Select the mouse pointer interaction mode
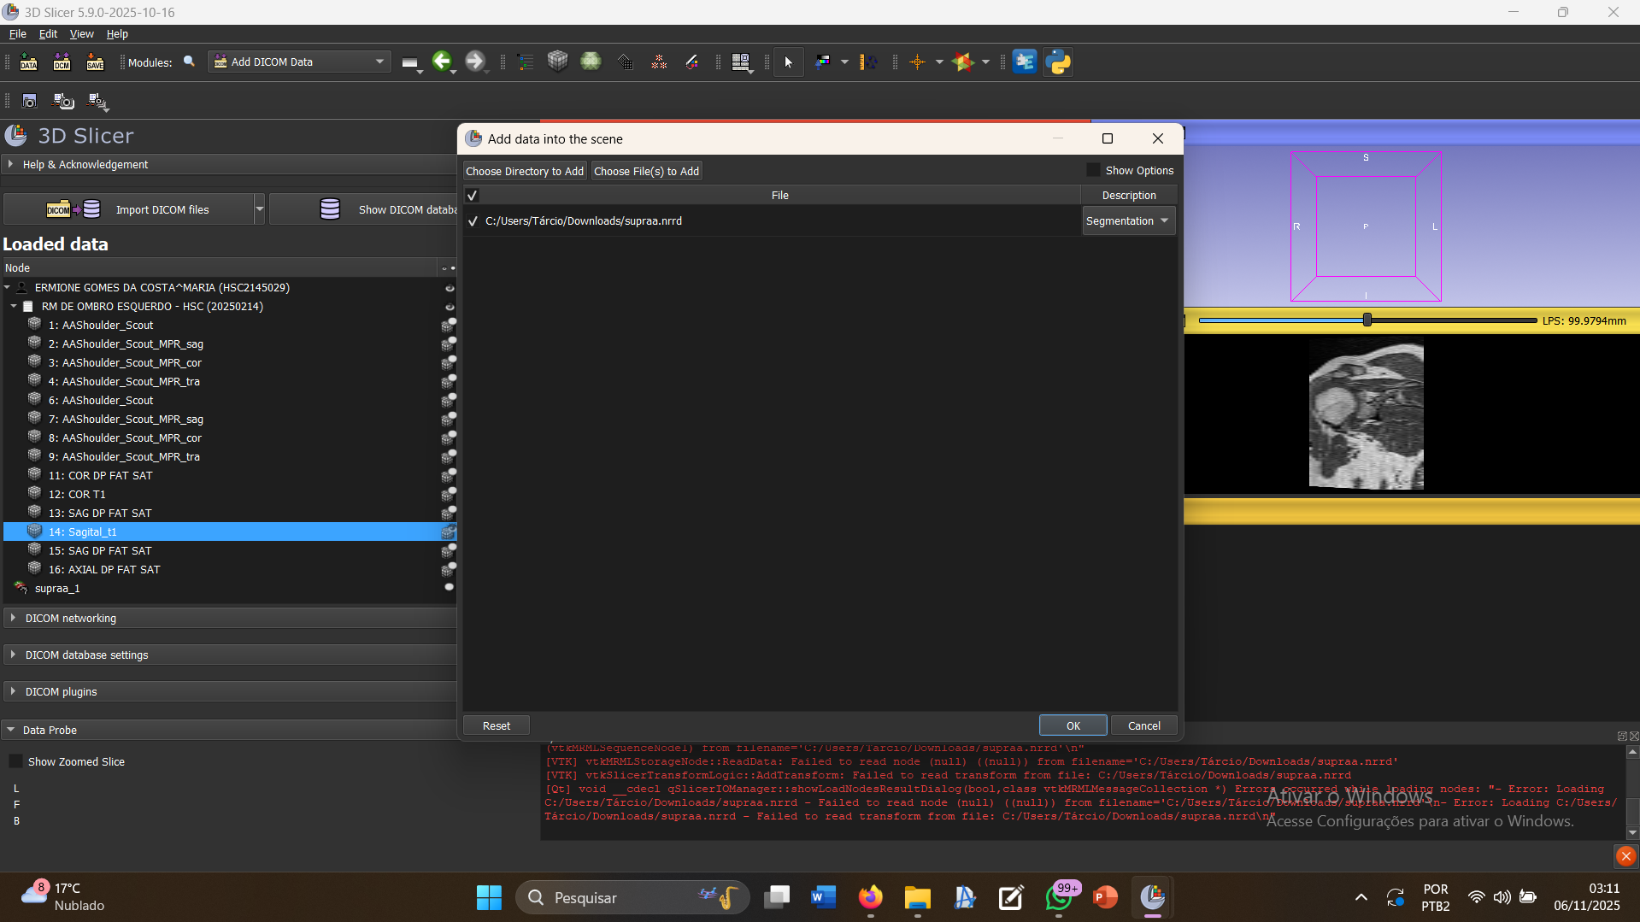The height and width of the screenshot is (922, 1640). 788,62
